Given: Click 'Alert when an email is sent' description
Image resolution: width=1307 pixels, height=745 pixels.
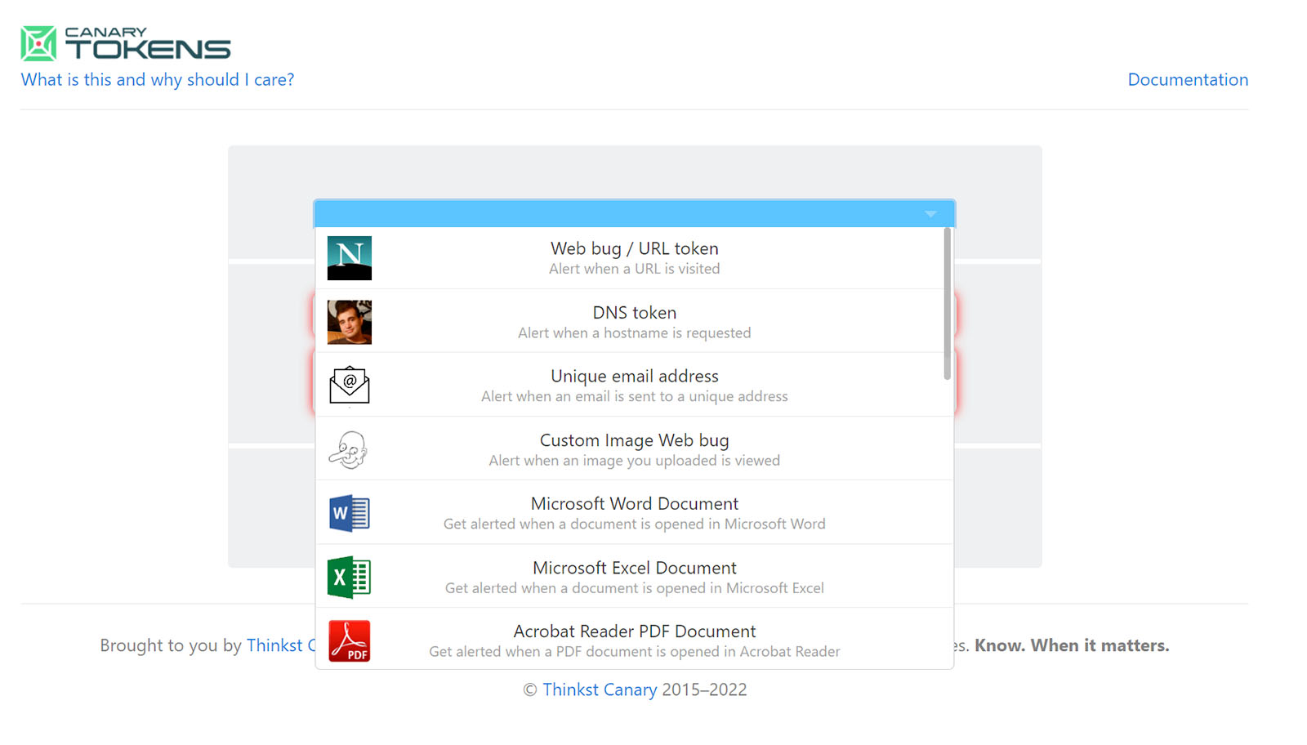Looking at the screenshot, I should tap(635, 396).
